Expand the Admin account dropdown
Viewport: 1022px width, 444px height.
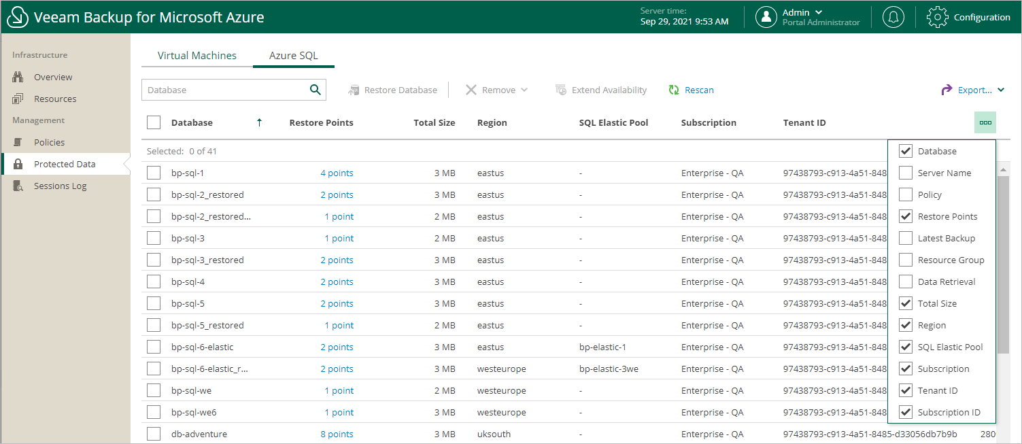click(x=819, y=12)
